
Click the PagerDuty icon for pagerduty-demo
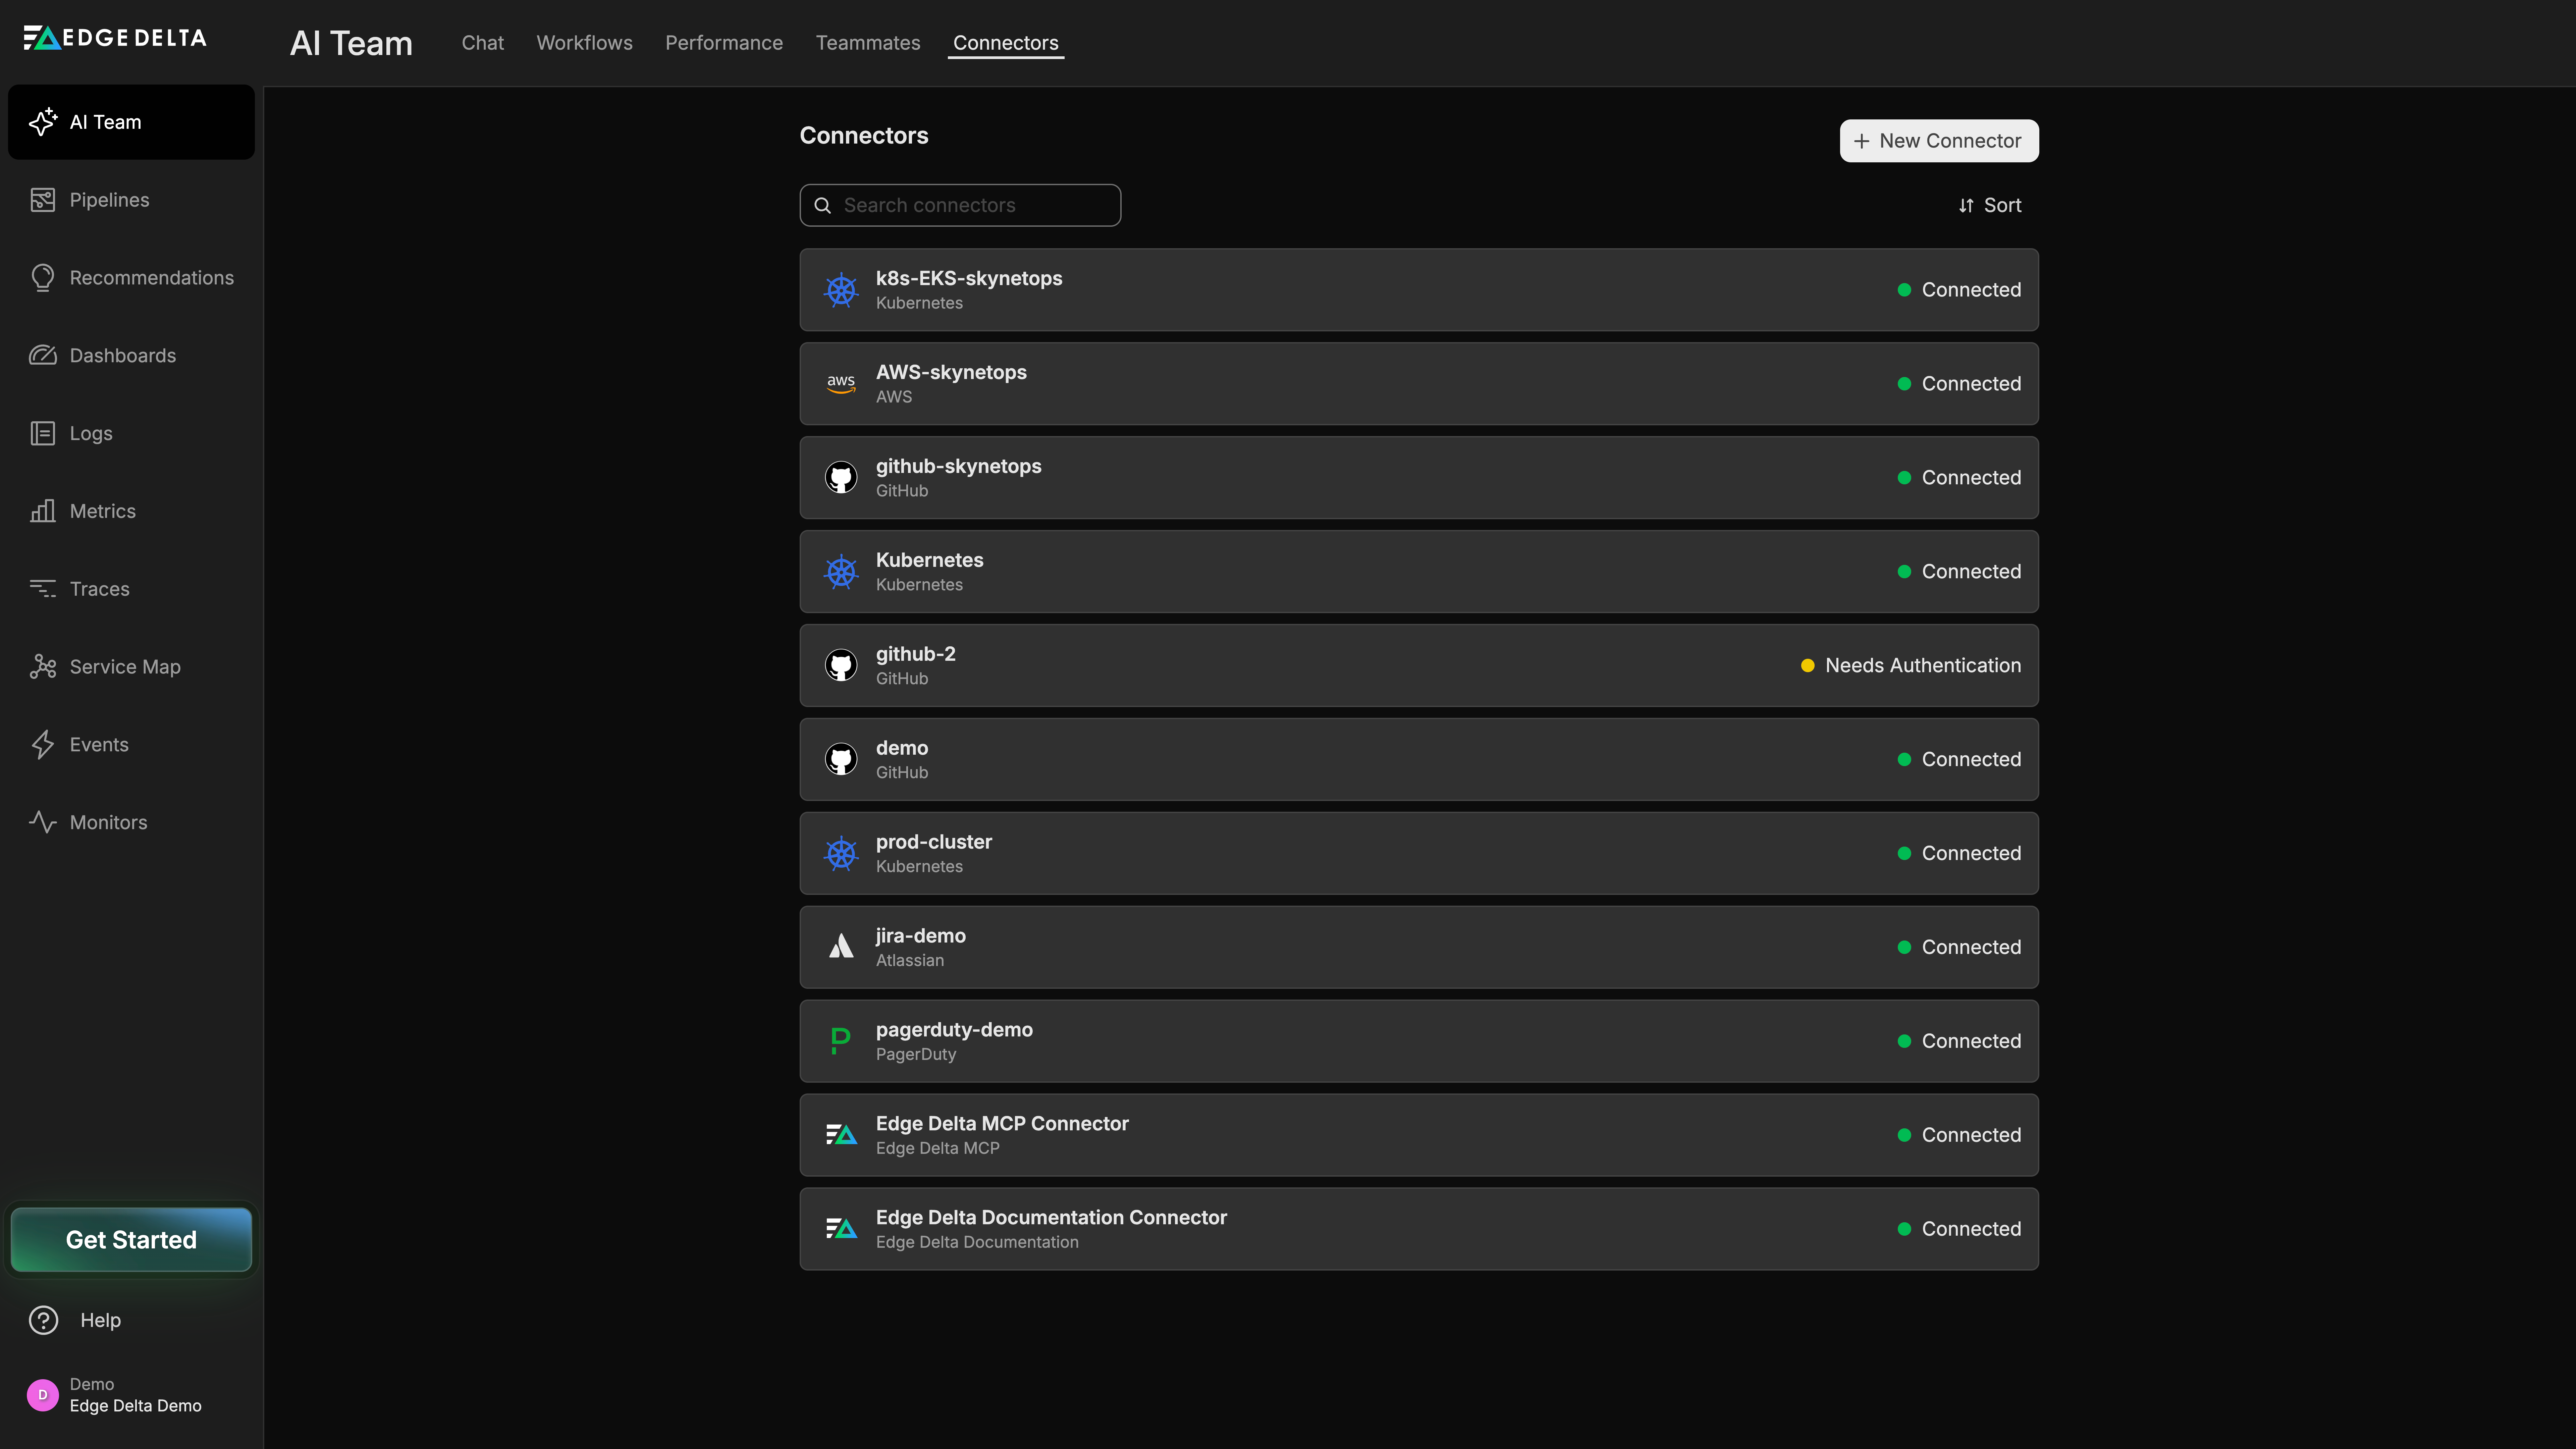click(841, 1041)
